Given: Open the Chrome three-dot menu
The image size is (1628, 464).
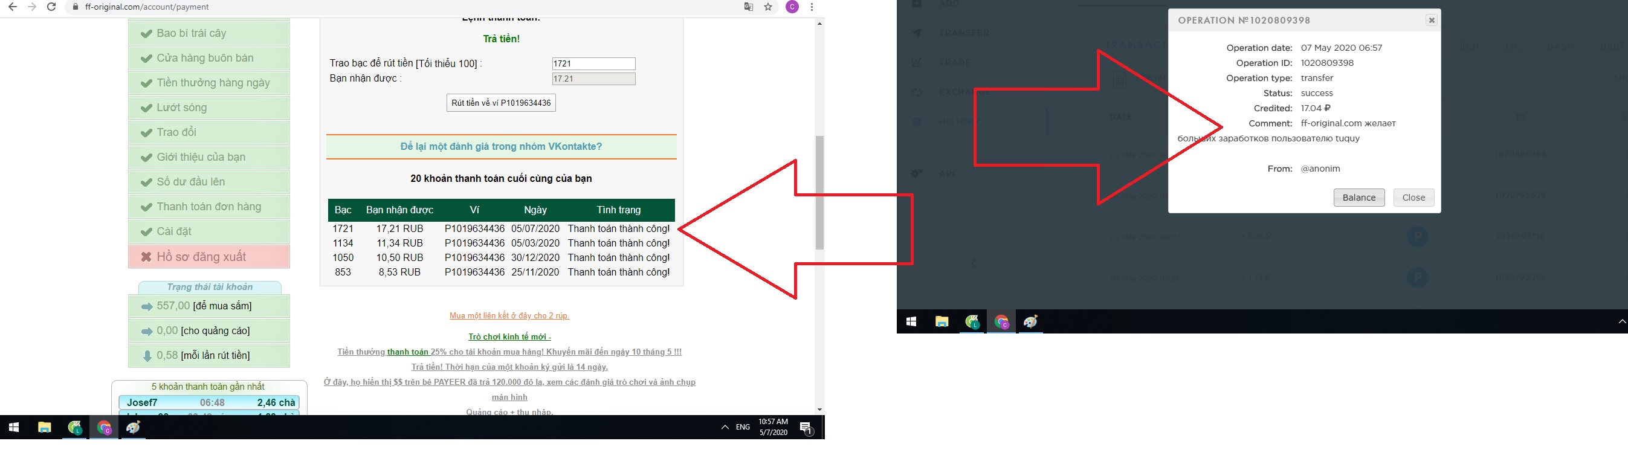Looking at the screenshot, I should click(x=812, y=7).
